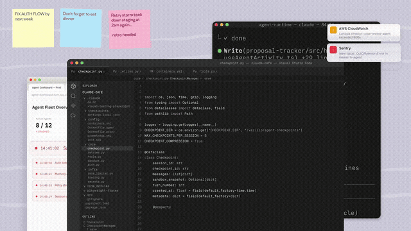Close the tools.py editor tab
Image resolution: width=411 pixels, height=231 pixels.
point(216,71)
